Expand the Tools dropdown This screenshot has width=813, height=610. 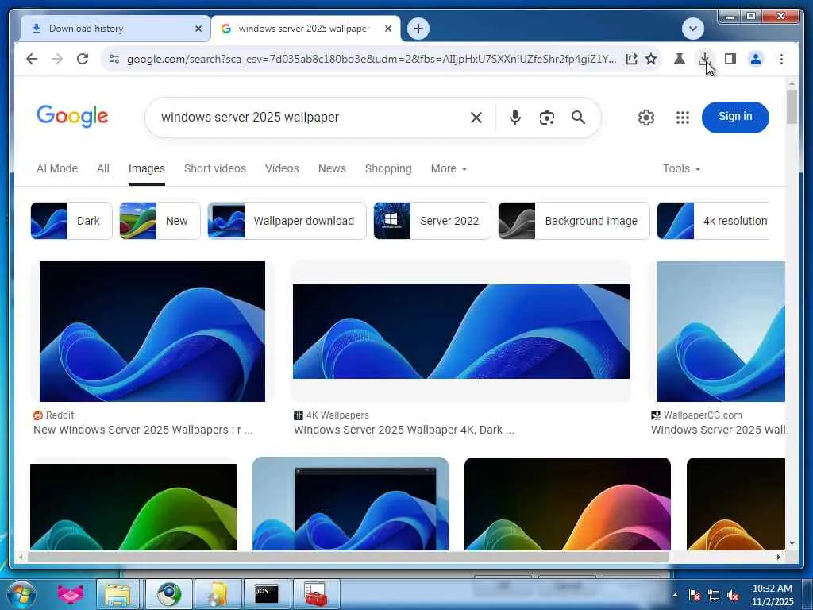[x=681, y=168]
